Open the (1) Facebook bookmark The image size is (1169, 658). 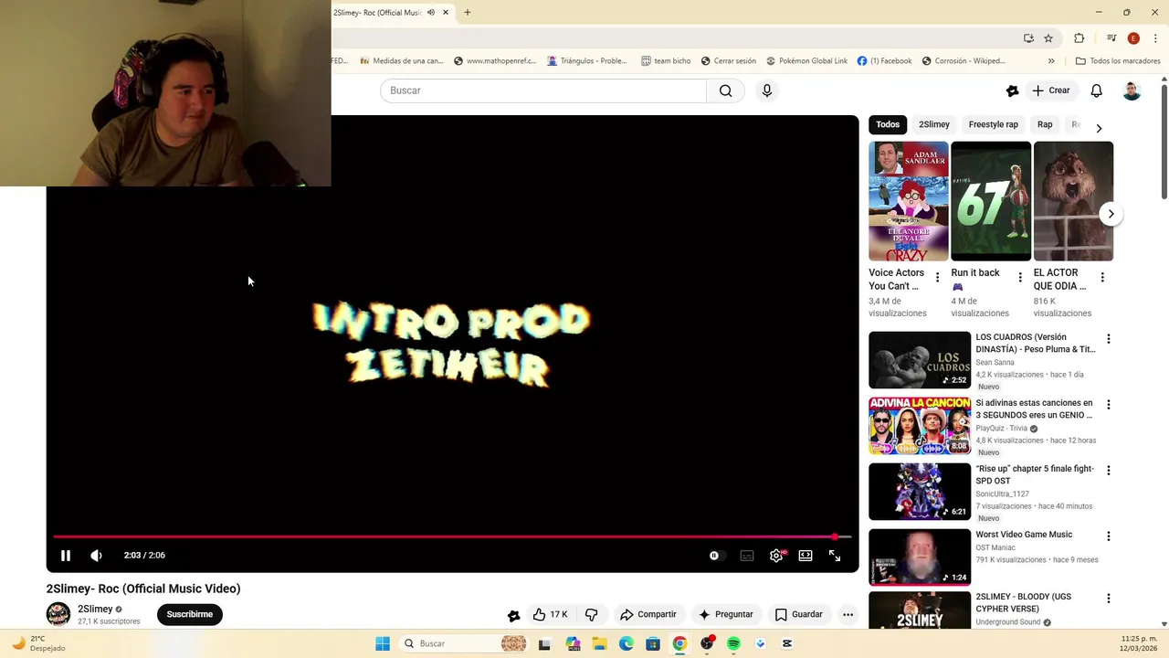point(884,61)
